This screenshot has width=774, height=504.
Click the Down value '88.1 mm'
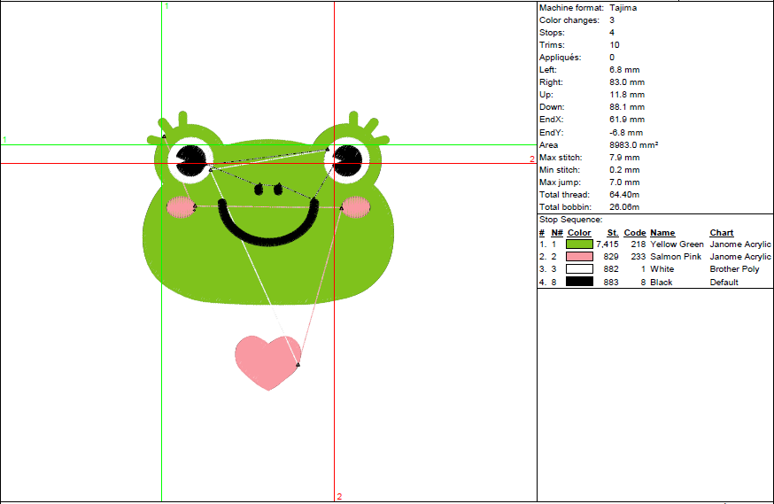(627, 107)
